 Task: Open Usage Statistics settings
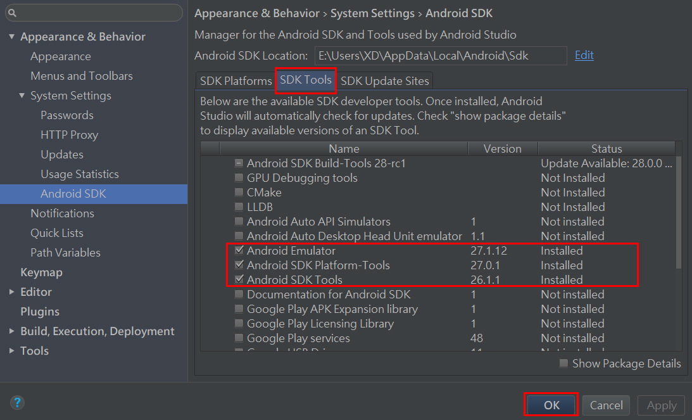80,174
